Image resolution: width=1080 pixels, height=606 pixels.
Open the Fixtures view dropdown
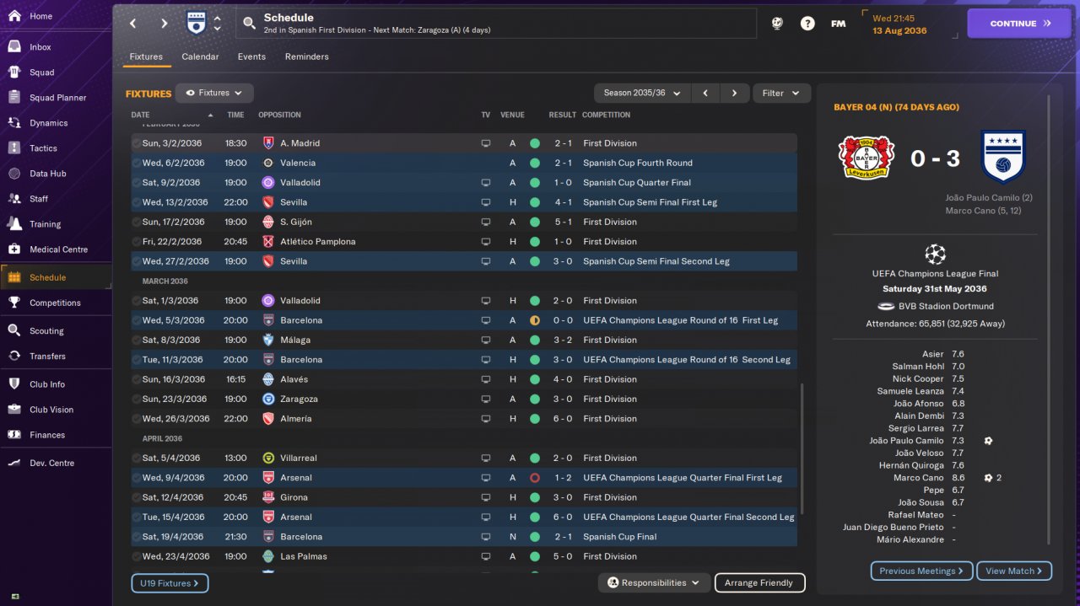tap(214, 94)
